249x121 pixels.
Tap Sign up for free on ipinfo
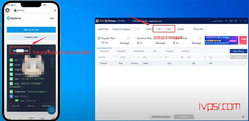[x=31, y=30]
